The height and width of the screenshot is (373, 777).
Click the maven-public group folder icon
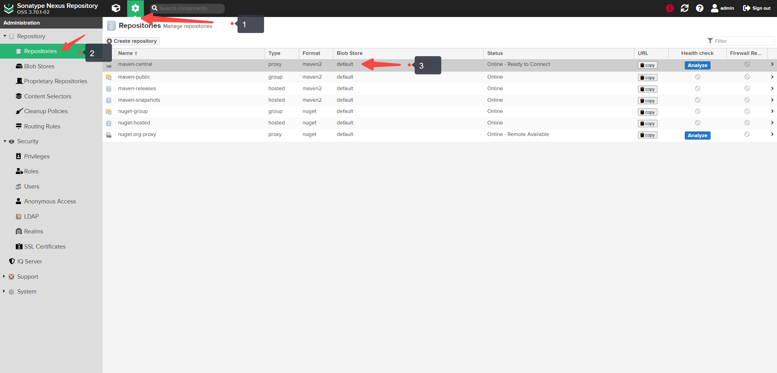(109, 77)
